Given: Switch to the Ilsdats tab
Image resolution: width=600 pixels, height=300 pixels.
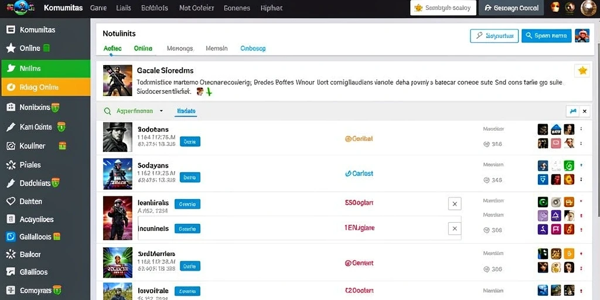Looking at the screenshot, I should point(186,111).
